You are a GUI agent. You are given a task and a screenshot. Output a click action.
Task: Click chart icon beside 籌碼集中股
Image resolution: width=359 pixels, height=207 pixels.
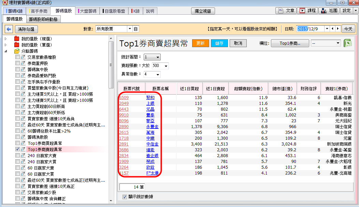(x=23, y=69)
